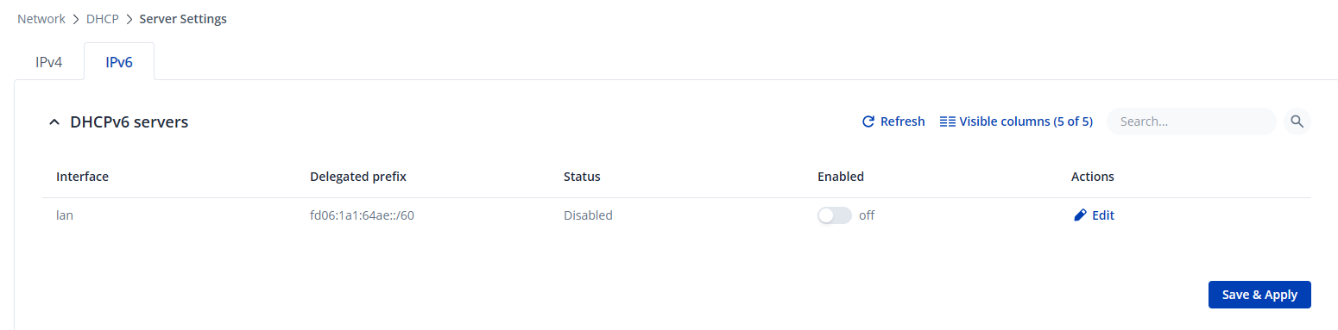1338x330 pixels.
Task: Click the Visible columns list icon
Action: pyautogui.click(x=947, y=121)
